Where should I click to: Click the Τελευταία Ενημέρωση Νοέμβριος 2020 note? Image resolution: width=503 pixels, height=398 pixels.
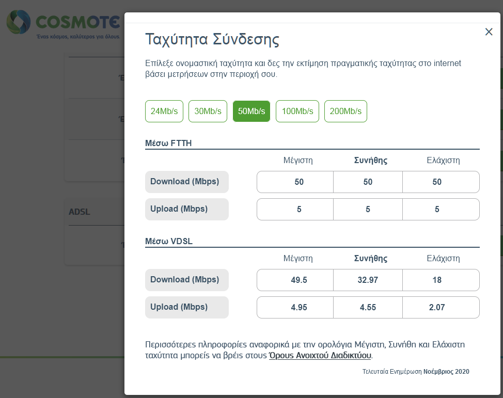pyautogui.click(x=416, y=371)
